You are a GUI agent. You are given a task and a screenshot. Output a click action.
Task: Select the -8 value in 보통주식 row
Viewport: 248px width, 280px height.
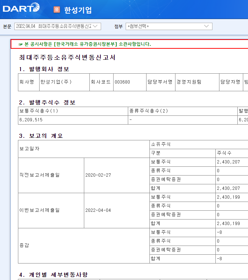tap(219, 232)
